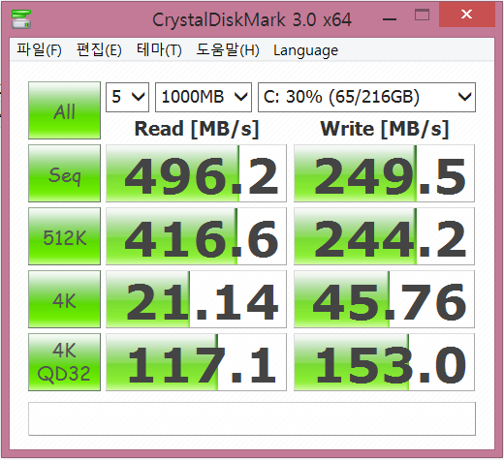
Task: Run all benchmarks with the All button
Action: [x=64, y=110]
